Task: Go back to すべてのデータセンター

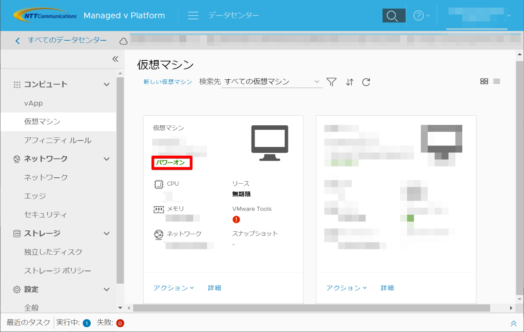Action: click(62, 40)
